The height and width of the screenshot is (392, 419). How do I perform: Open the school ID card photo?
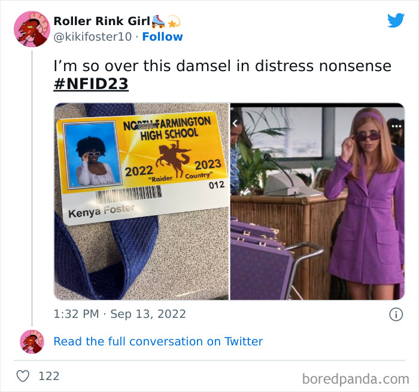click(141, 201)
